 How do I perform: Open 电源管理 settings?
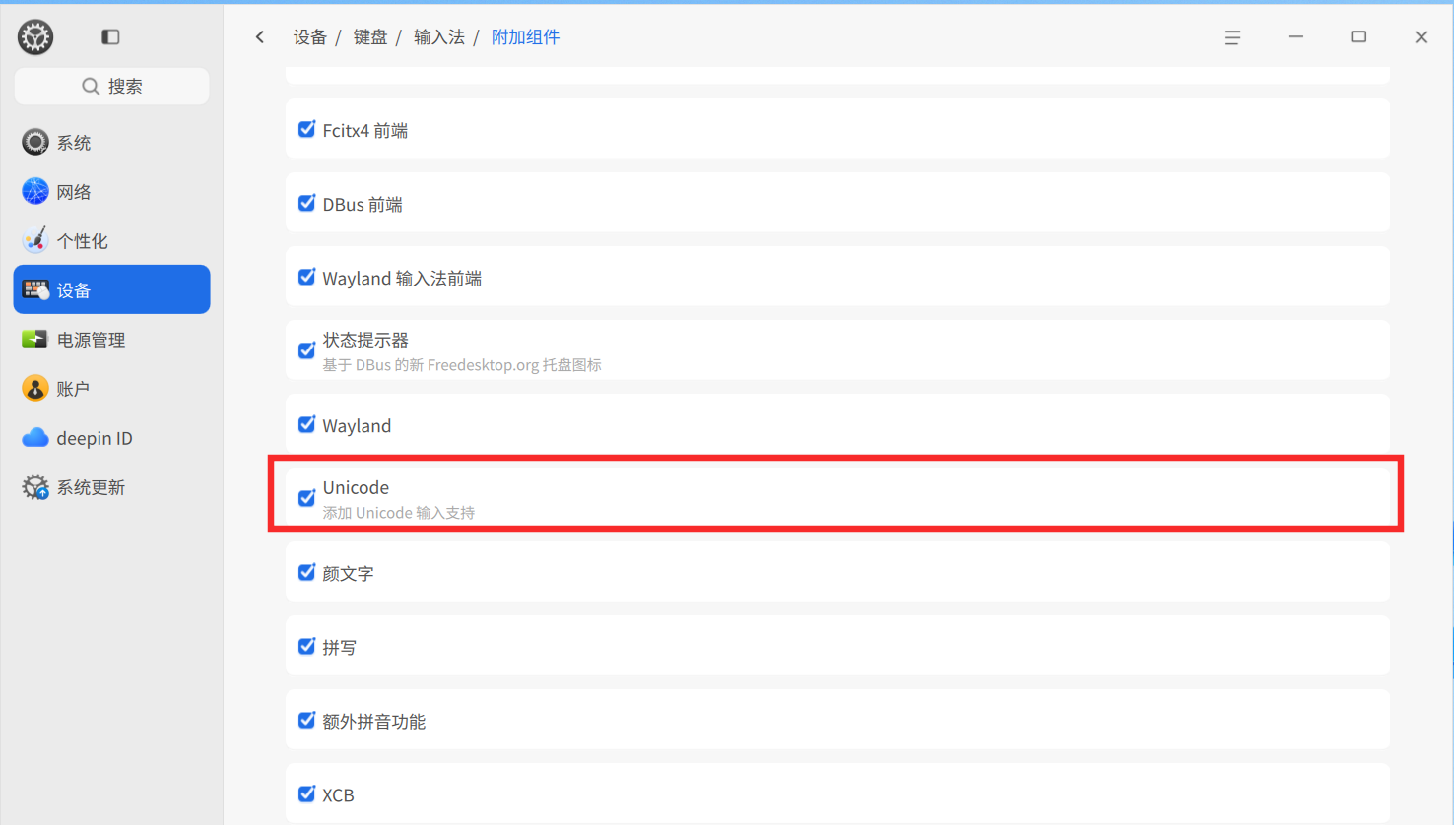(111, 339)
